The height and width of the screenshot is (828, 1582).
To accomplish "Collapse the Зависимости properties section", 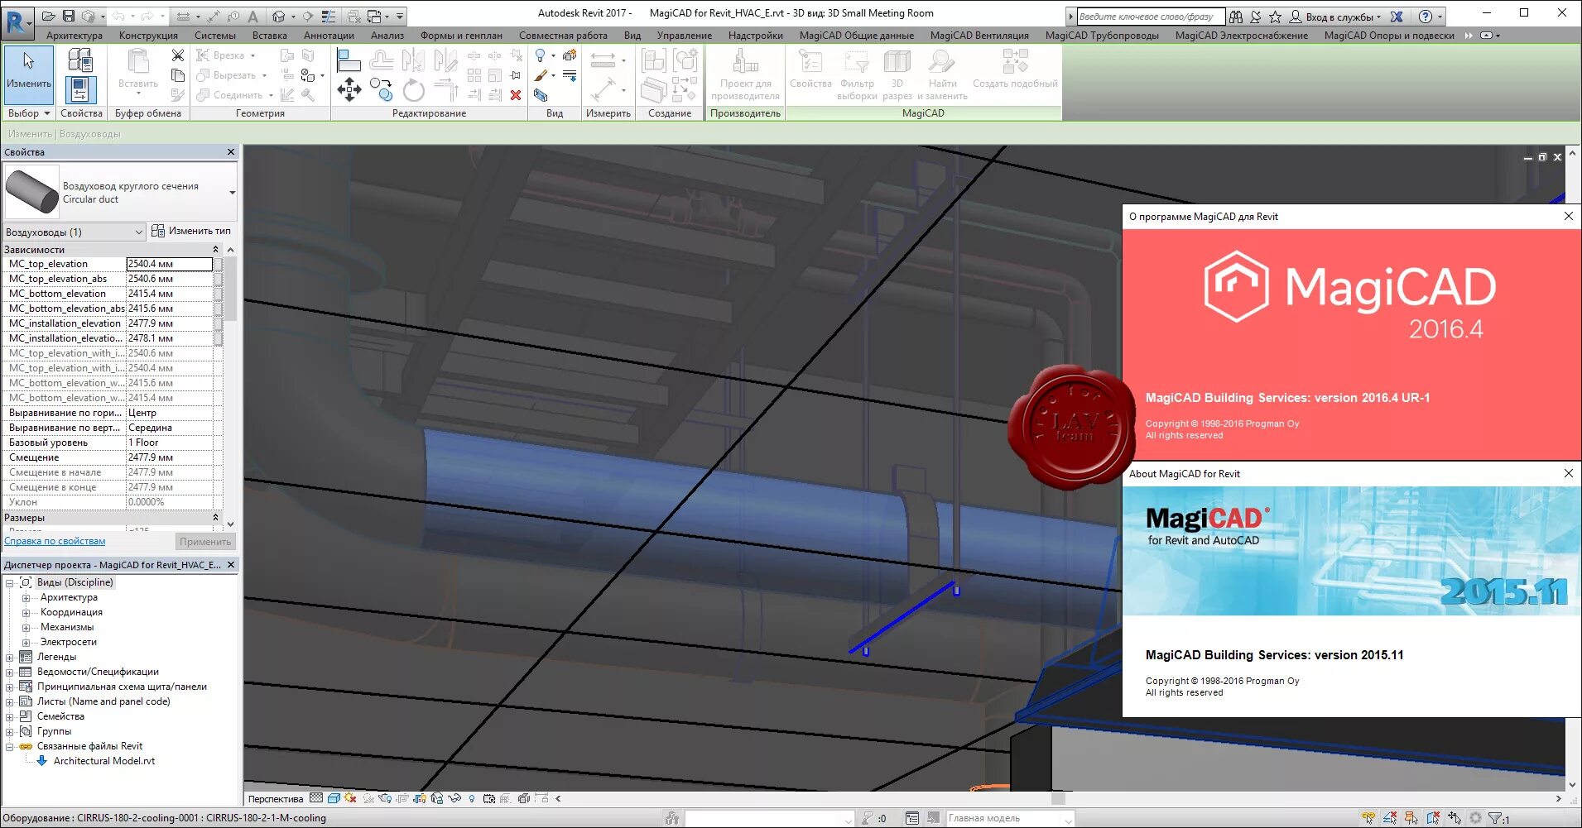I will tap(215, 249).
